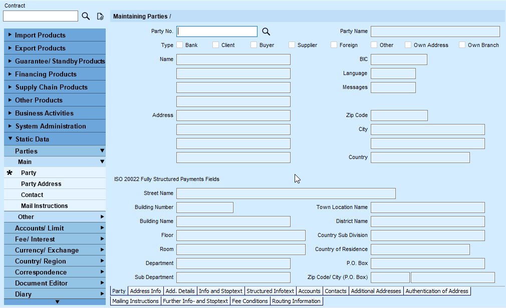Click the Contract search input field

(x=41, y=16)
